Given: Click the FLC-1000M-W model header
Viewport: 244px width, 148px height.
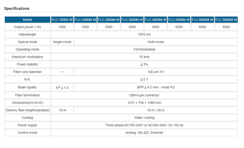Looking at the screenshot, I should 85,20.
